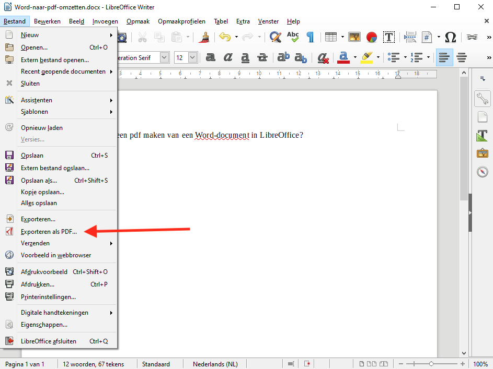Open the font size dropdown
Viewport: 493px width, 369px height.
[x=192, y=57]
